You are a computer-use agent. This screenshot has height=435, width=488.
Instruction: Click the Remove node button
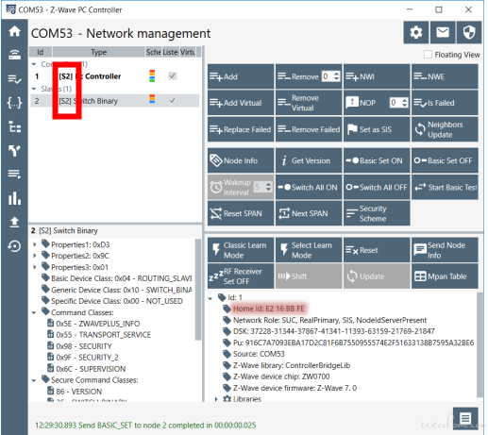[309, 76]
